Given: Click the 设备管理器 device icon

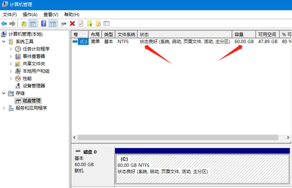Looking at the screenshot, I should pyautogui.click(x=18, y=86).
